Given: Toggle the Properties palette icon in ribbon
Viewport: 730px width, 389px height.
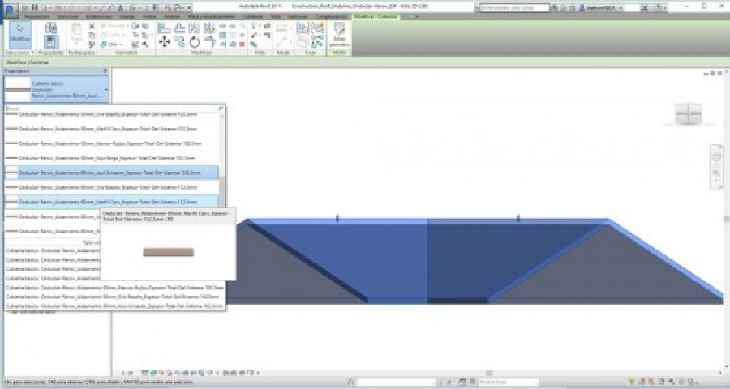Looking at the screenshot, I should pos(51,42).
